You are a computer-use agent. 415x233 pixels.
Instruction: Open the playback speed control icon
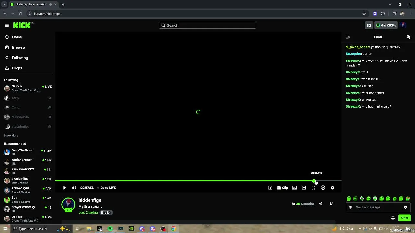[x=323, y=188]
